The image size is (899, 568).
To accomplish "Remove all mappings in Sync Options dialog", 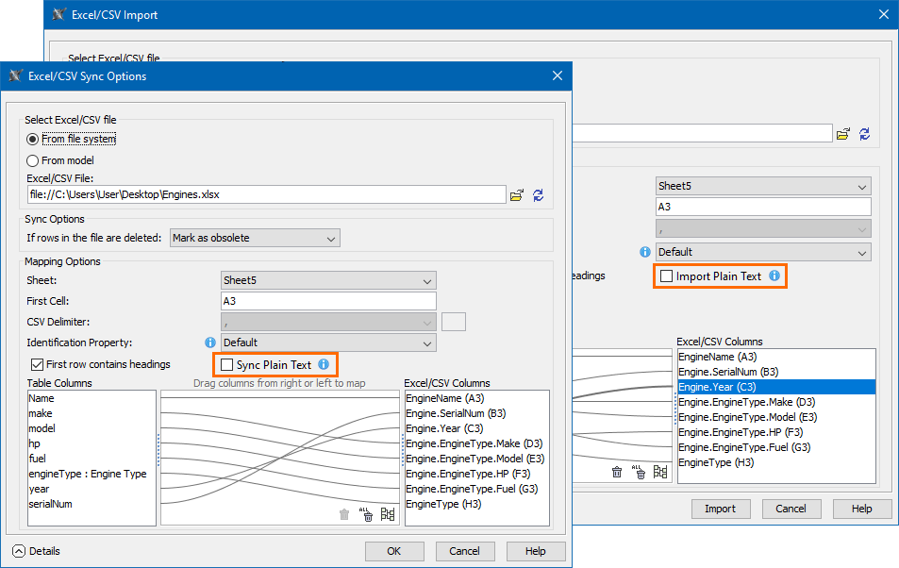I will 366,514.
